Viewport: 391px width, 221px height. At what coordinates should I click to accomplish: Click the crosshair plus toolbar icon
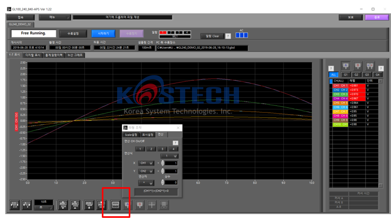[x=151, y=205]
